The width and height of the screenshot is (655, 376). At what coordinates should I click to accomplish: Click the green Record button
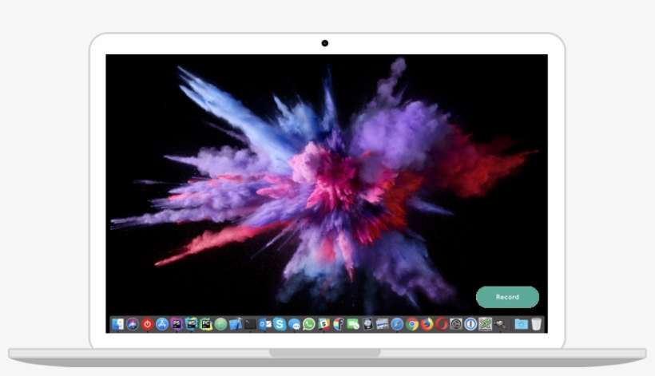click(x=507, y=297)
